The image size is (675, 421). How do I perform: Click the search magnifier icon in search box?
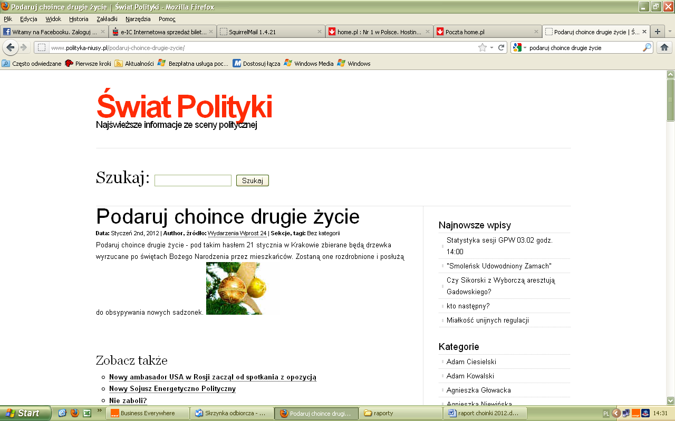pos(647,47)
